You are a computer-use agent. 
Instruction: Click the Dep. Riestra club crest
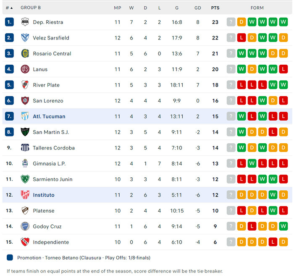pos(25,22)
